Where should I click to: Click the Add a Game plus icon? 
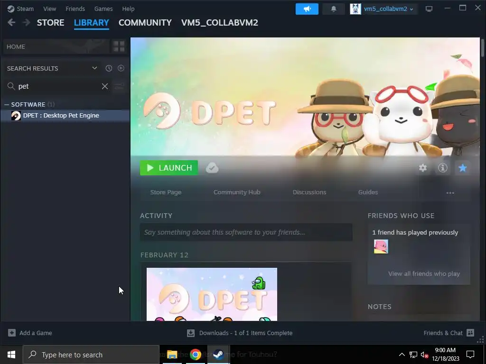(x=12, y=333)
